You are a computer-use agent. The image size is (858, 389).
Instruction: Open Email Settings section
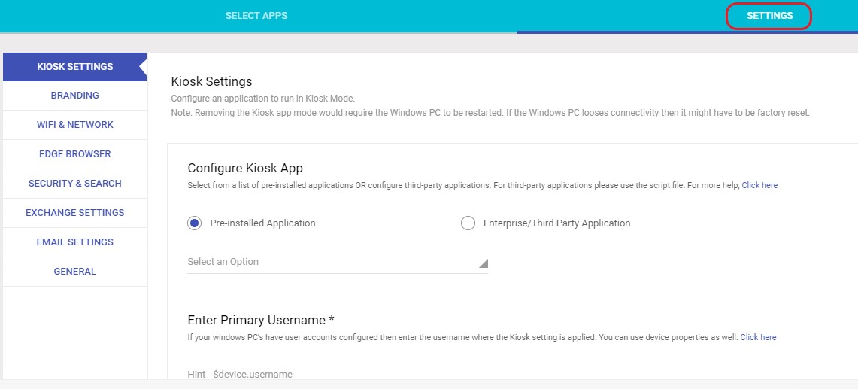click(x=75, y=242)
